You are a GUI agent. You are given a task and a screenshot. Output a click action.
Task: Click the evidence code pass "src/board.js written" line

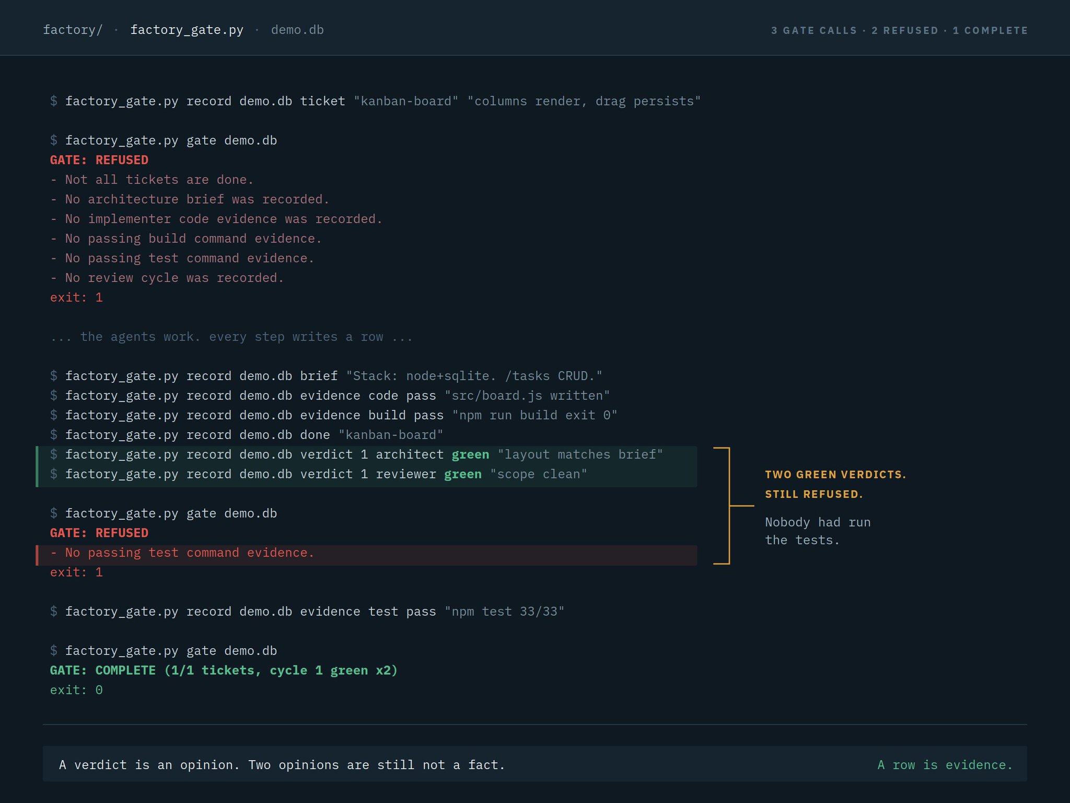coord(330,396)
